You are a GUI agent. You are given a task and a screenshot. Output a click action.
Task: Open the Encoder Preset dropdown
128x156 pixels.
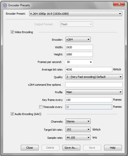tap(76, 14)
